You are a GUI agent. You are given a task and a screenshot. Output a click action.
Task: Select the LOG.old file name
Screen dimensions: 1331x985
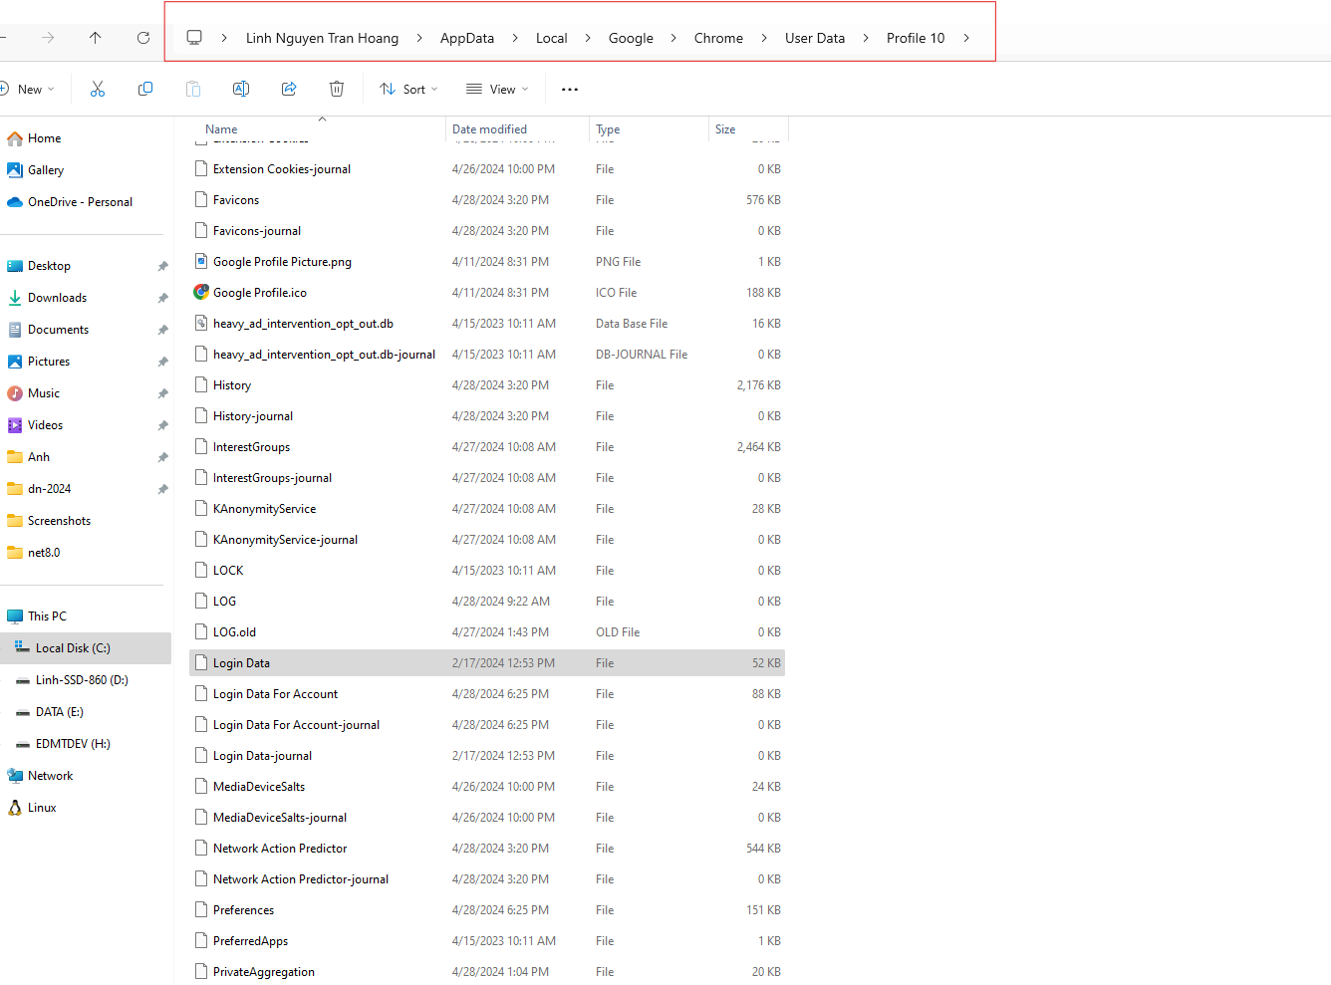234,632
